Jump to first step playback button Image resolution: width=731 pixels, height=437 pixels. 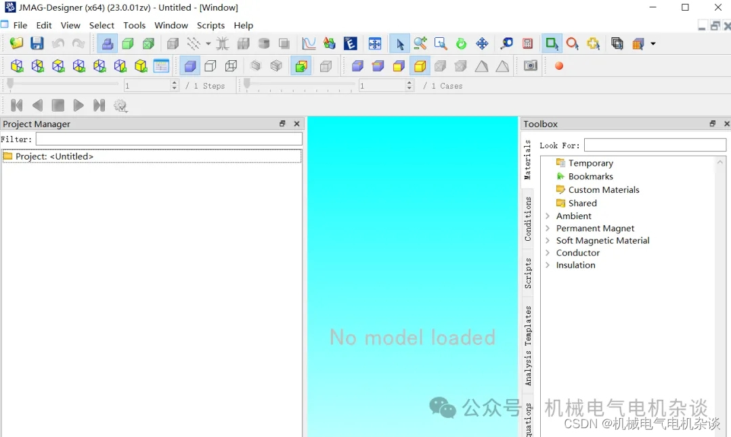16,106
